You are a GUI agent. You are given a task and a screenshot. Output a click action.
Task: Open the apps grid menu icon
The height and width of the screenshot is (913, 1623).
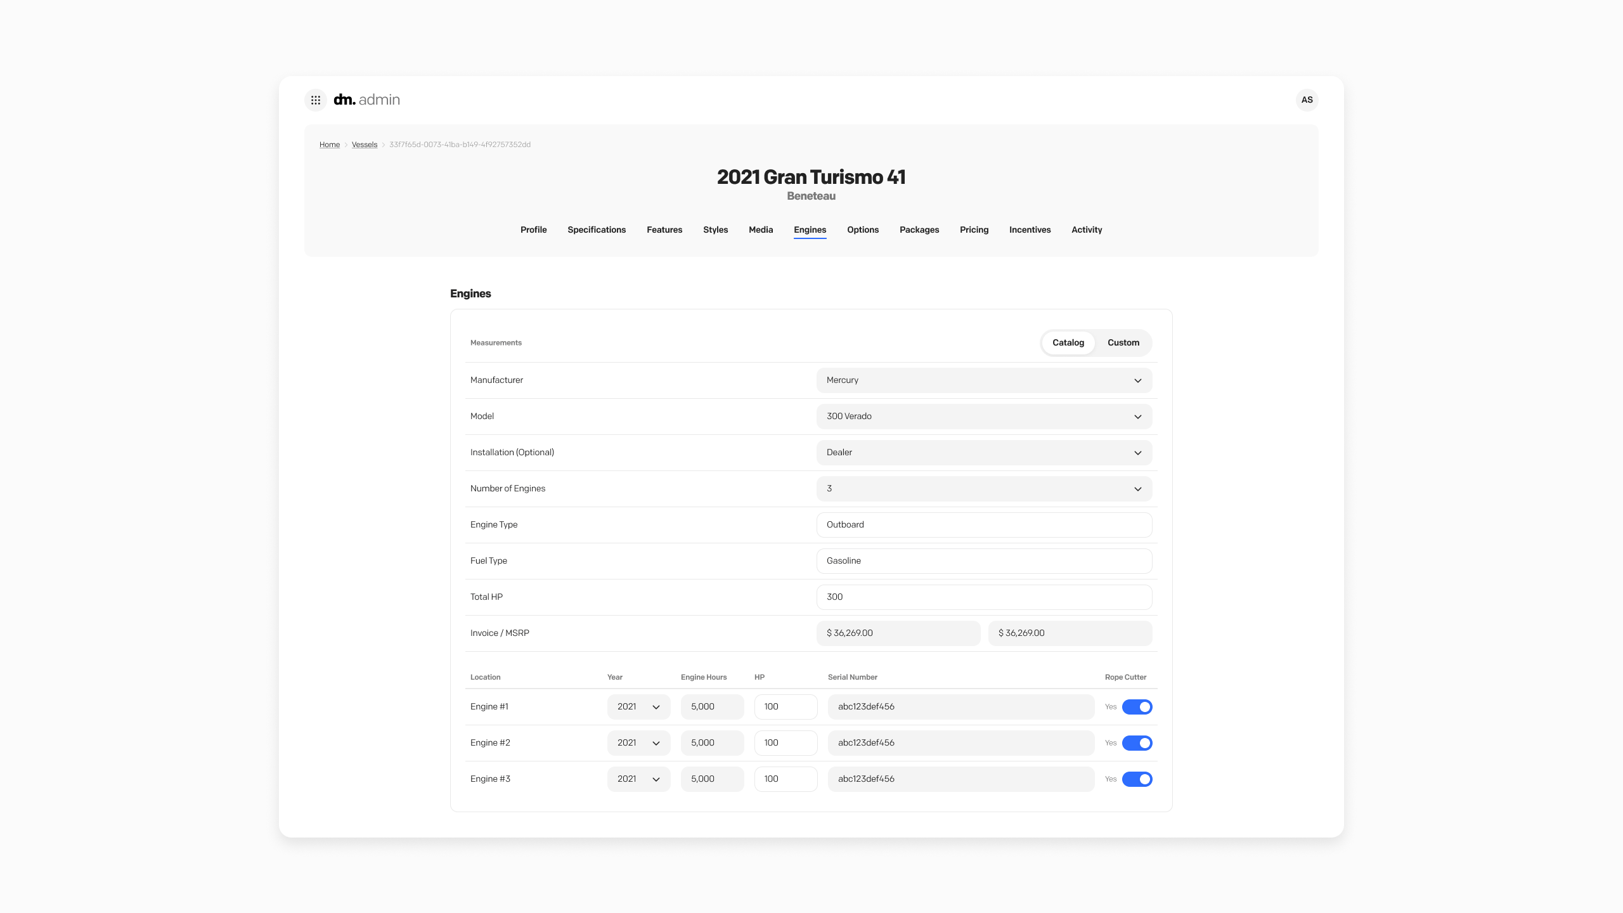tap(316, 100)
